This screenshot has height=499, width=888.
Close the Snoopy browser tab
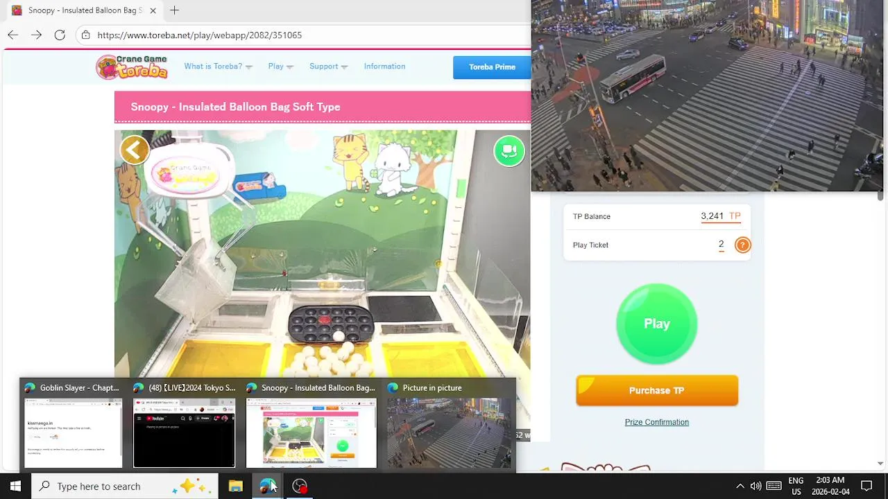153,10
